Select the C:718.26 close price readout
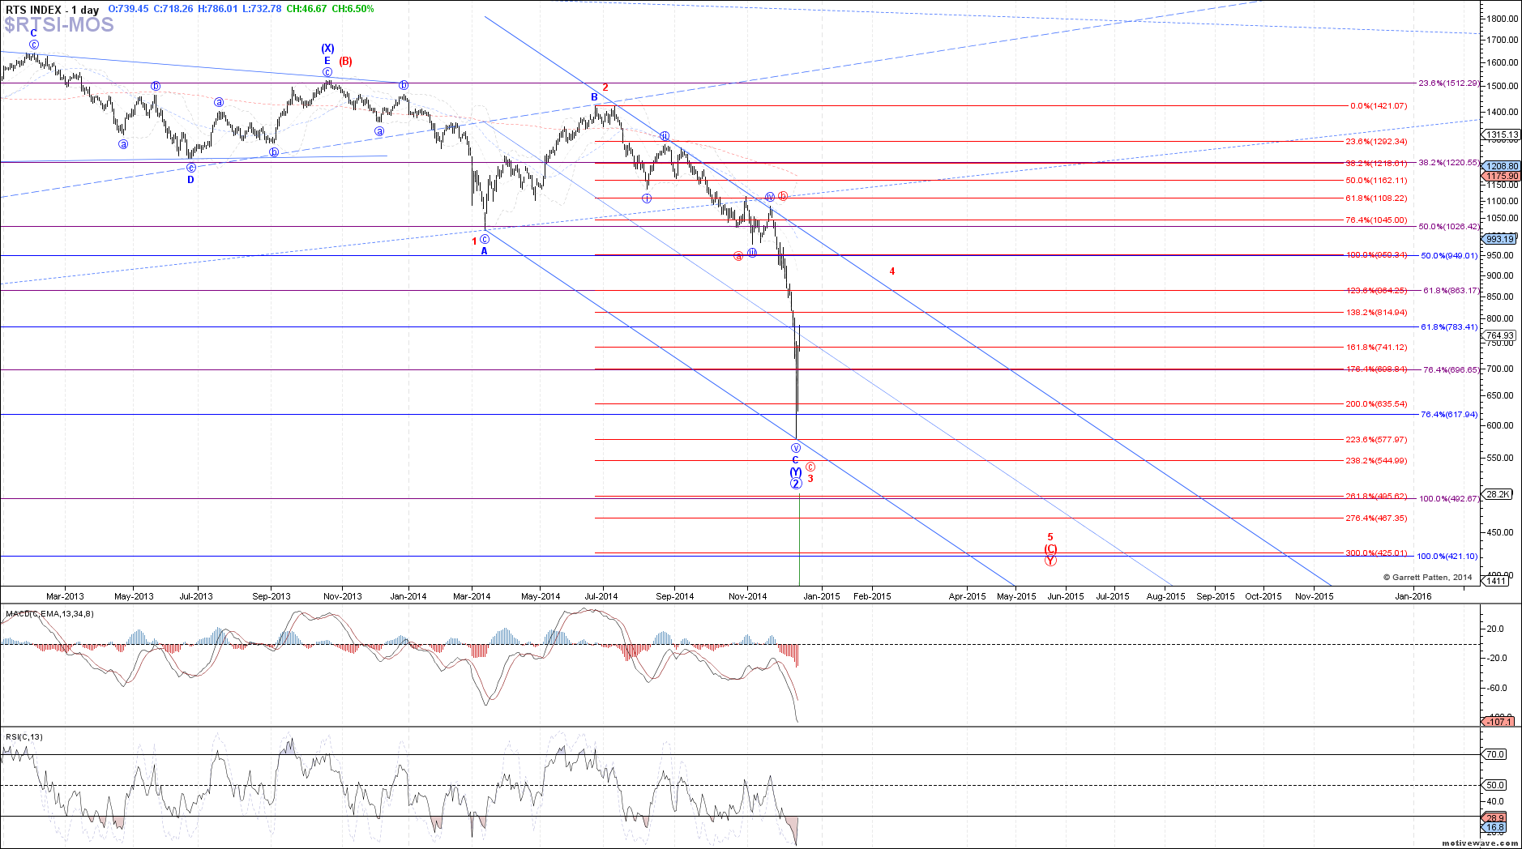This screenshot has width=1522, height=849. tap(173, 9)
